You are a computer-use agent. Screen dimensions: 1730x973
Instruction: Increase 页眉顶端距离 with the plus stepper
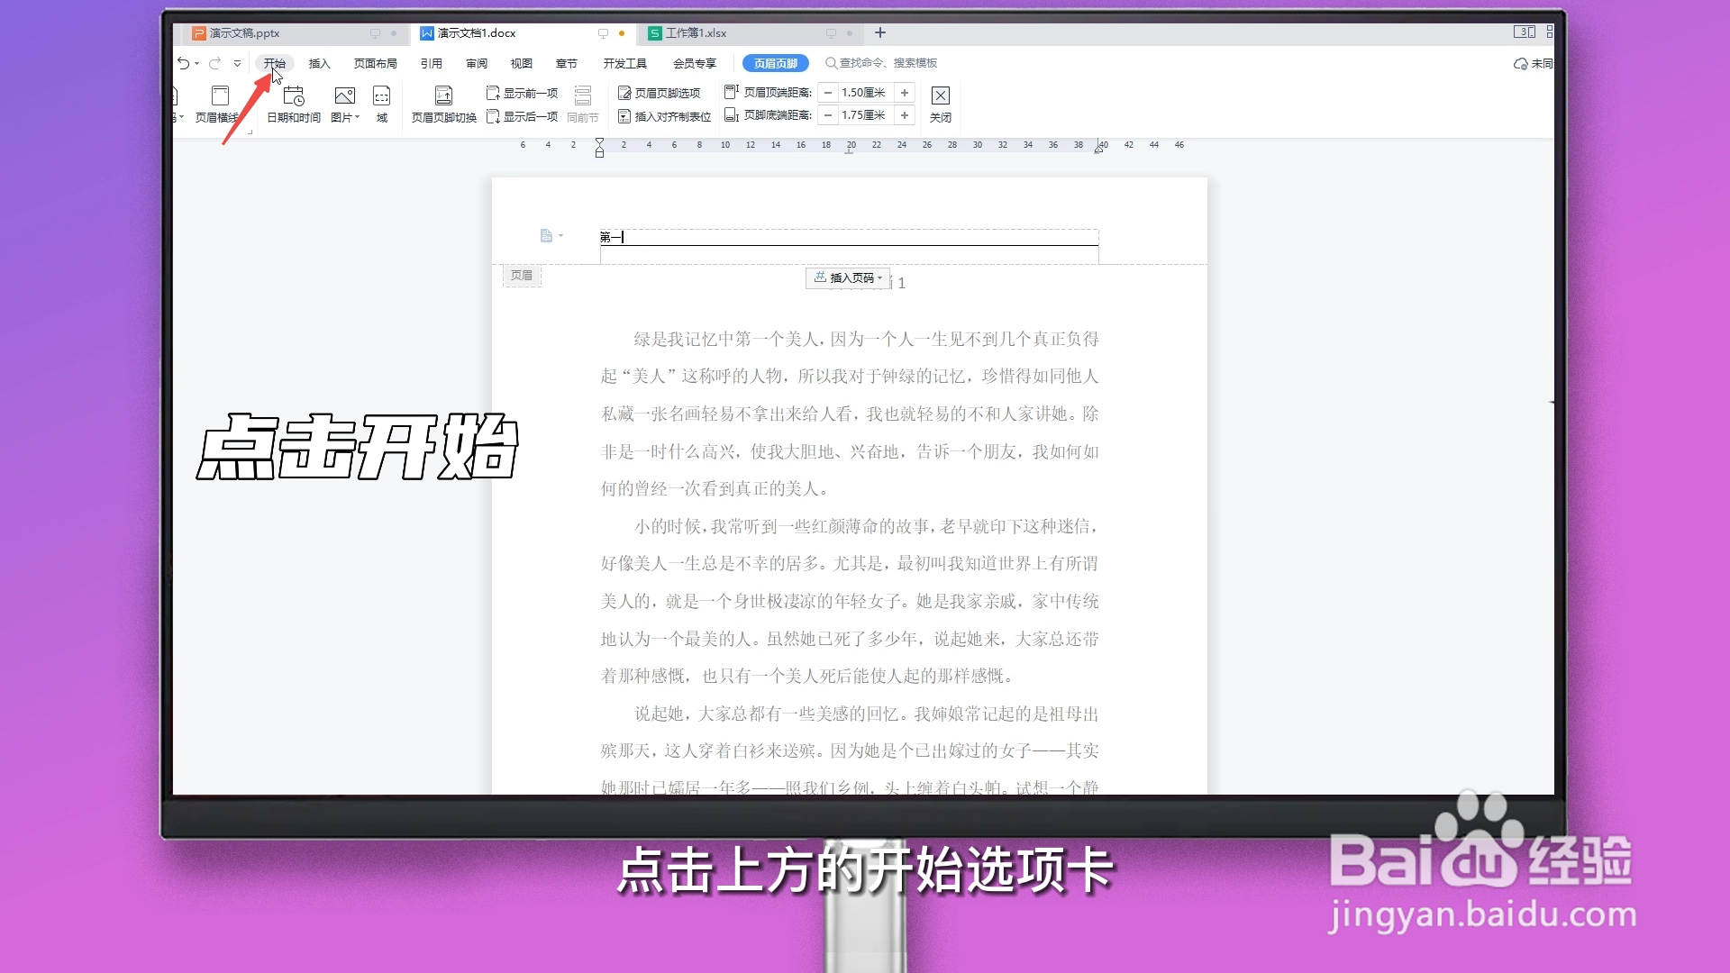(906, 92)
